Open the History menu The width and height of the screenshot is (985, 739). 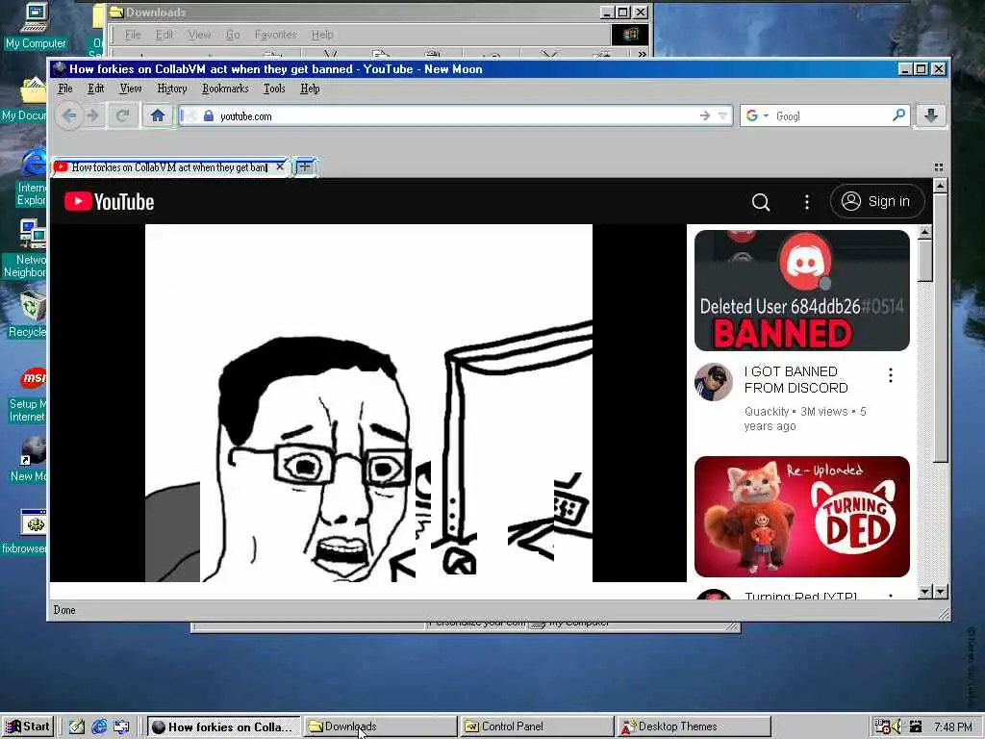click(172, 89)
